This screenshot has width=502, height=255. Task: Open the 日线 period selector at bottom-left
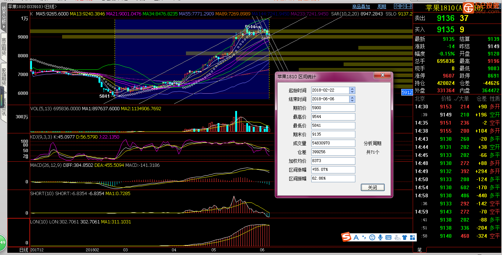[24, 250]
